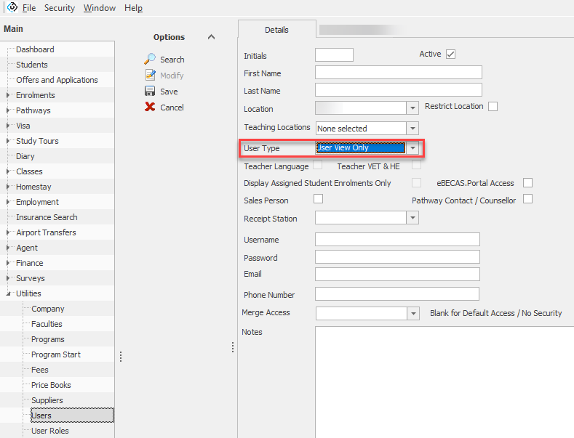Viewport: 574px width, 438px height.
Task: Go to Dashboard in the Main tree
Action: coord(35,49)
